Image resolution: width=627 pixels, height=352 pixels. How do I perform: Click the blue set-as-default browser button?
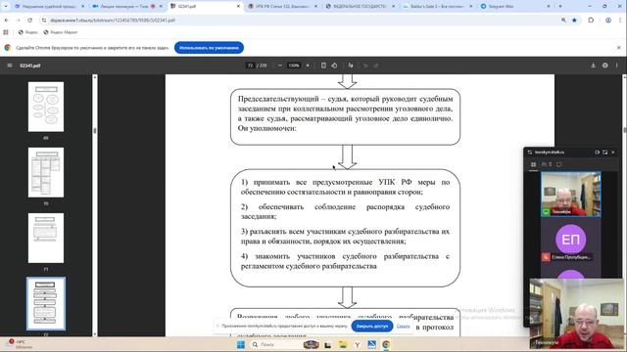pyautogui.click(x=209, y=48)
